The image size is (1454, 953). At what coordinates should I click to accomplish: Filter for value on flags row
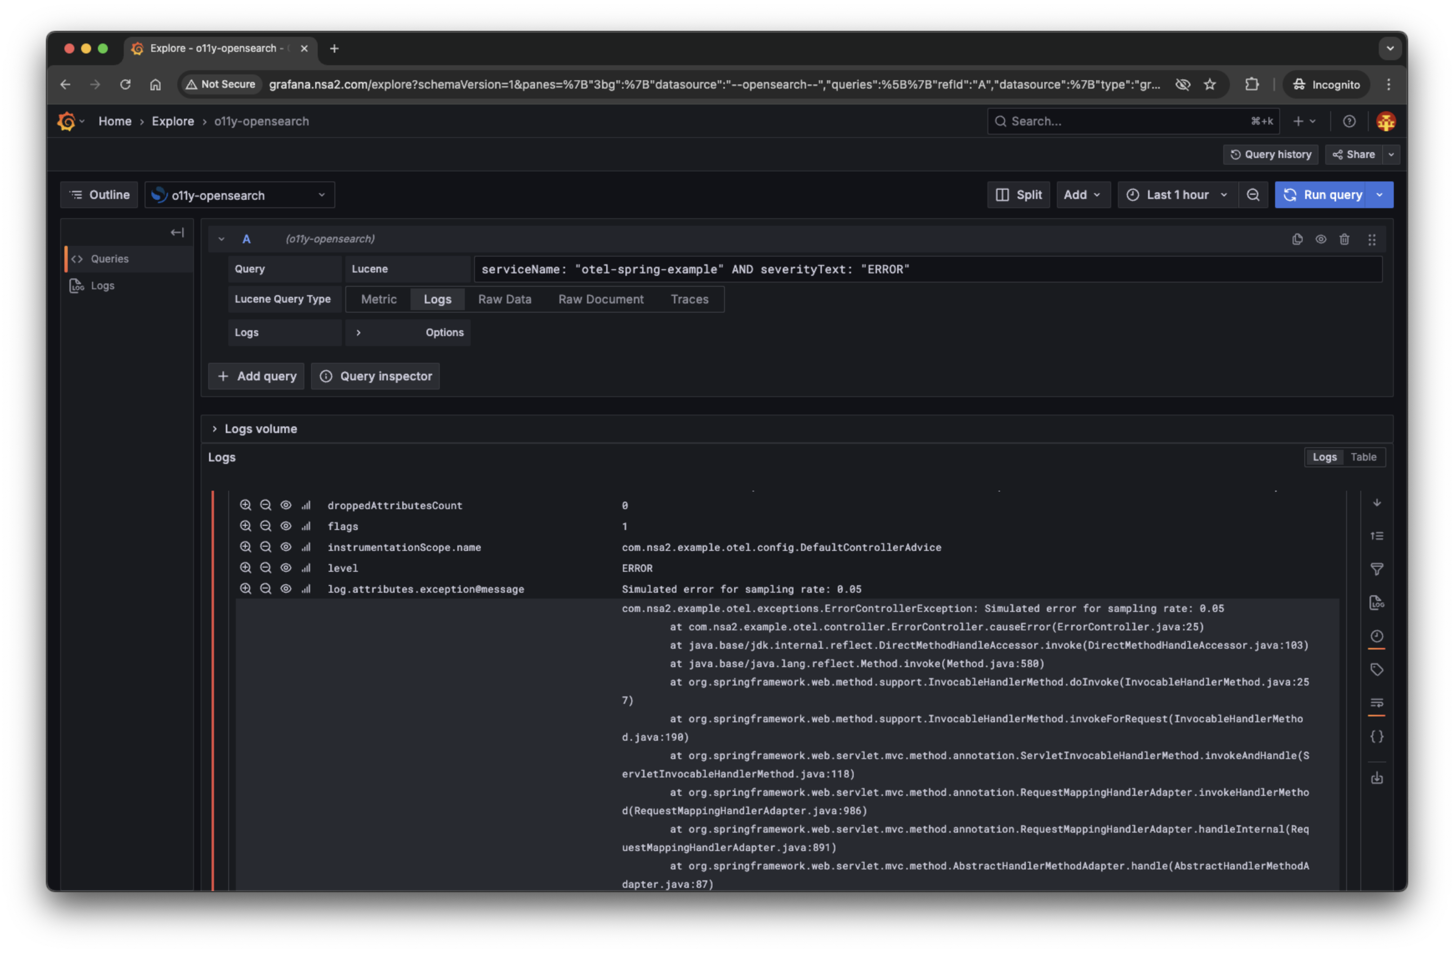pos(245,526)
